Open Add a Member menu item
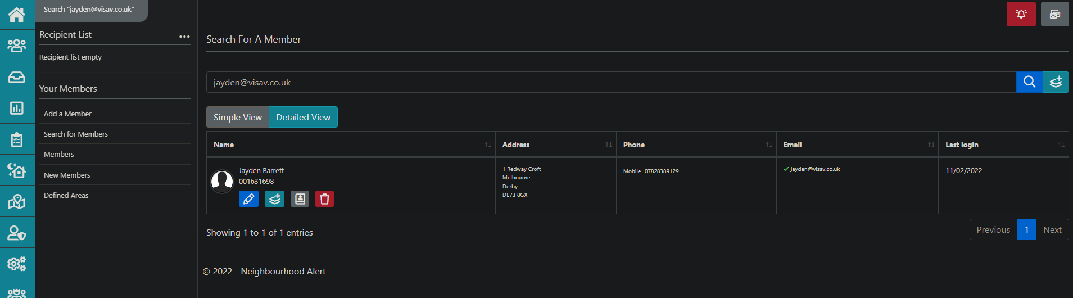 coord(67,114)
